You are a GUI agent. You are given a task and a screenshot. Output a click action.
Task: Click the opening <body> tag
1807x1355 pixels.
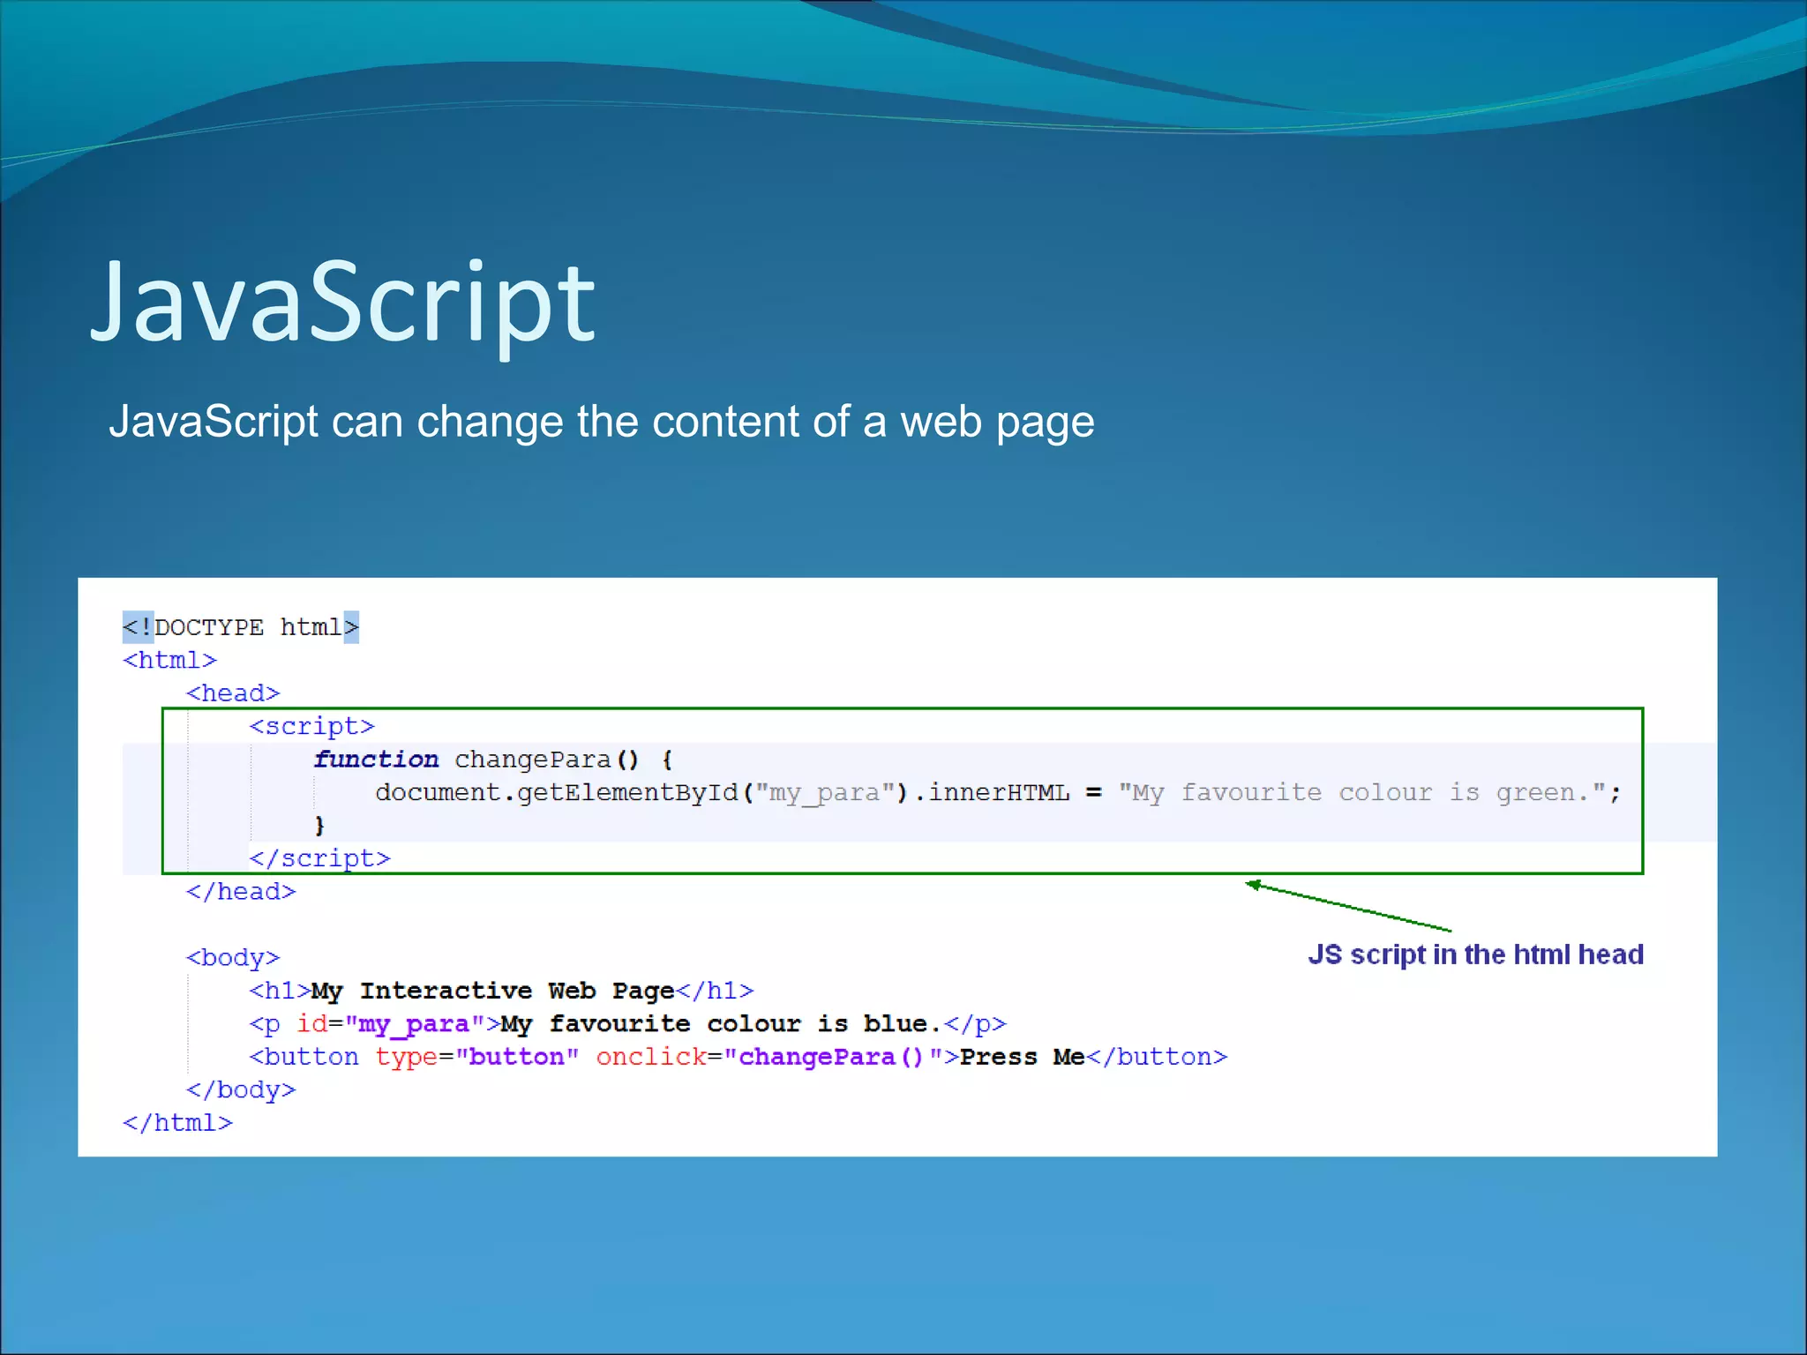click(233, 958)
